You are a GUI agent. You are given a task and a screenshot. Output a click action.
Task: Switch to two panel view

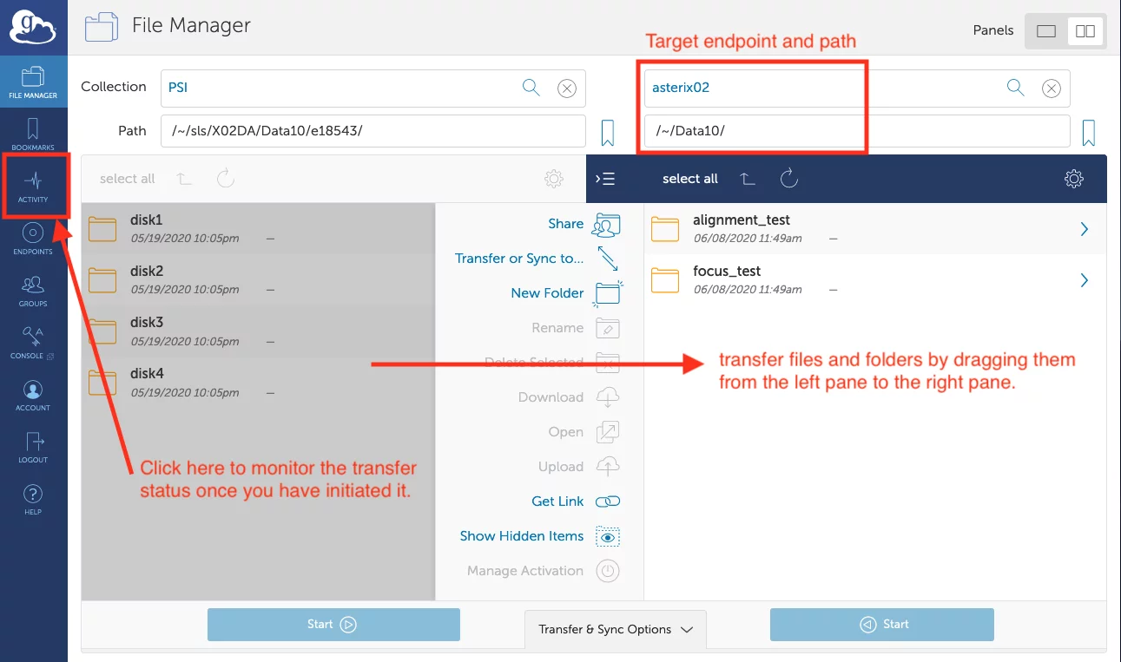1085,30
